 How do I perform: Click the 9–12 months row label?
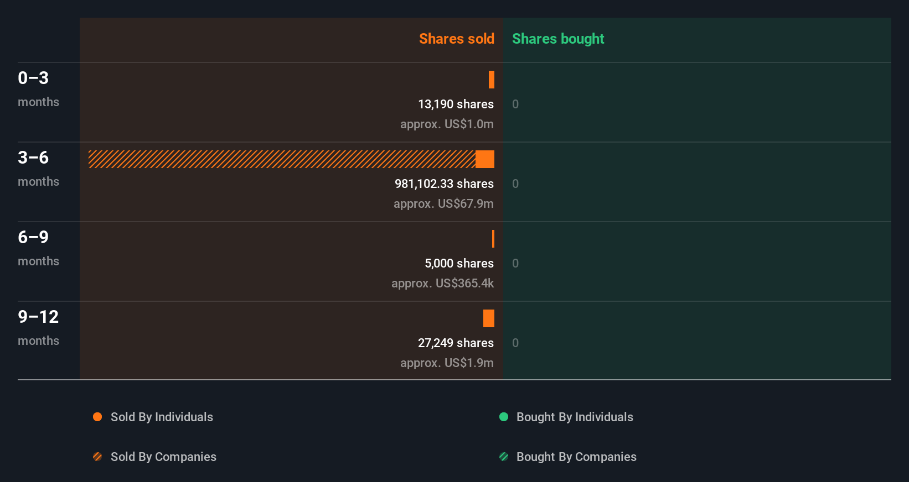click(x=38, y=327)
